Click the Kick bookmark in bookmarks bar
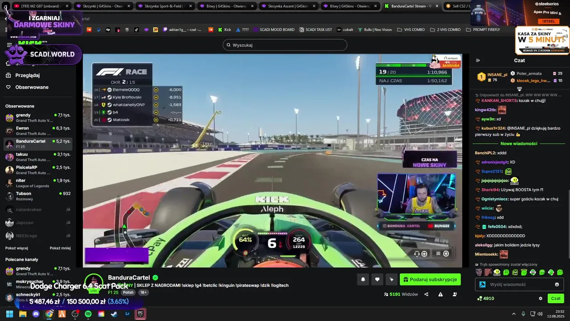The width and height of the screenshot is (570, 321). 224,30
